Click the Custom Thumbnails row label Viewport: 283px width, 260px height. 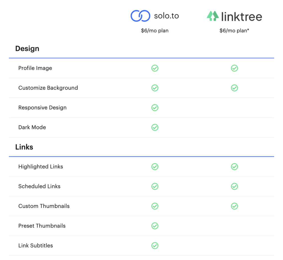click(x=44, y=206)
